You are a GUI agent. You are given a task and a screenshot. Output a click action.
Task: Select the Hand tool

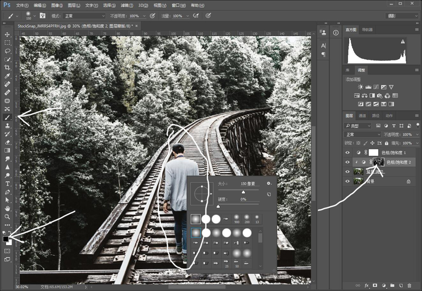click(x=7, y=209)
